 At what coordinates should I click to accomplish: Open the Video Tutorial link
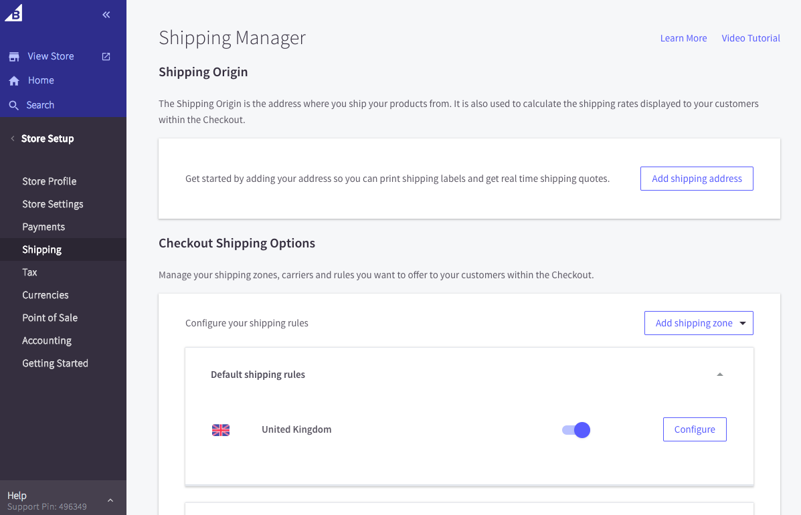point(751,38)
